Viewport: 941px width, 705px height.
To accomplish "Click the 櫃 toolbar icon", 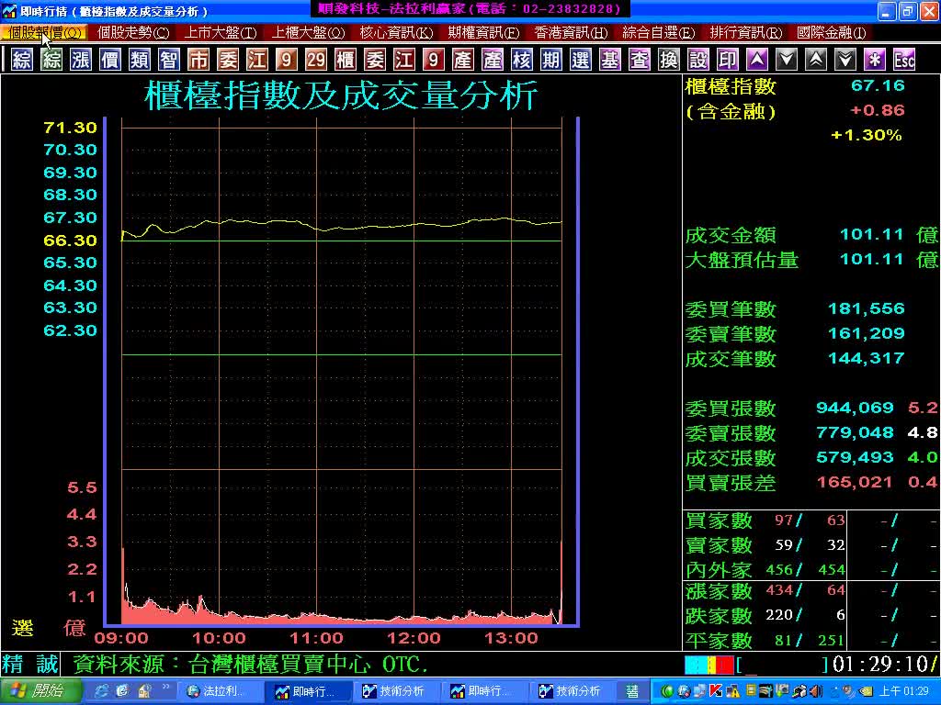I will 346,61.
